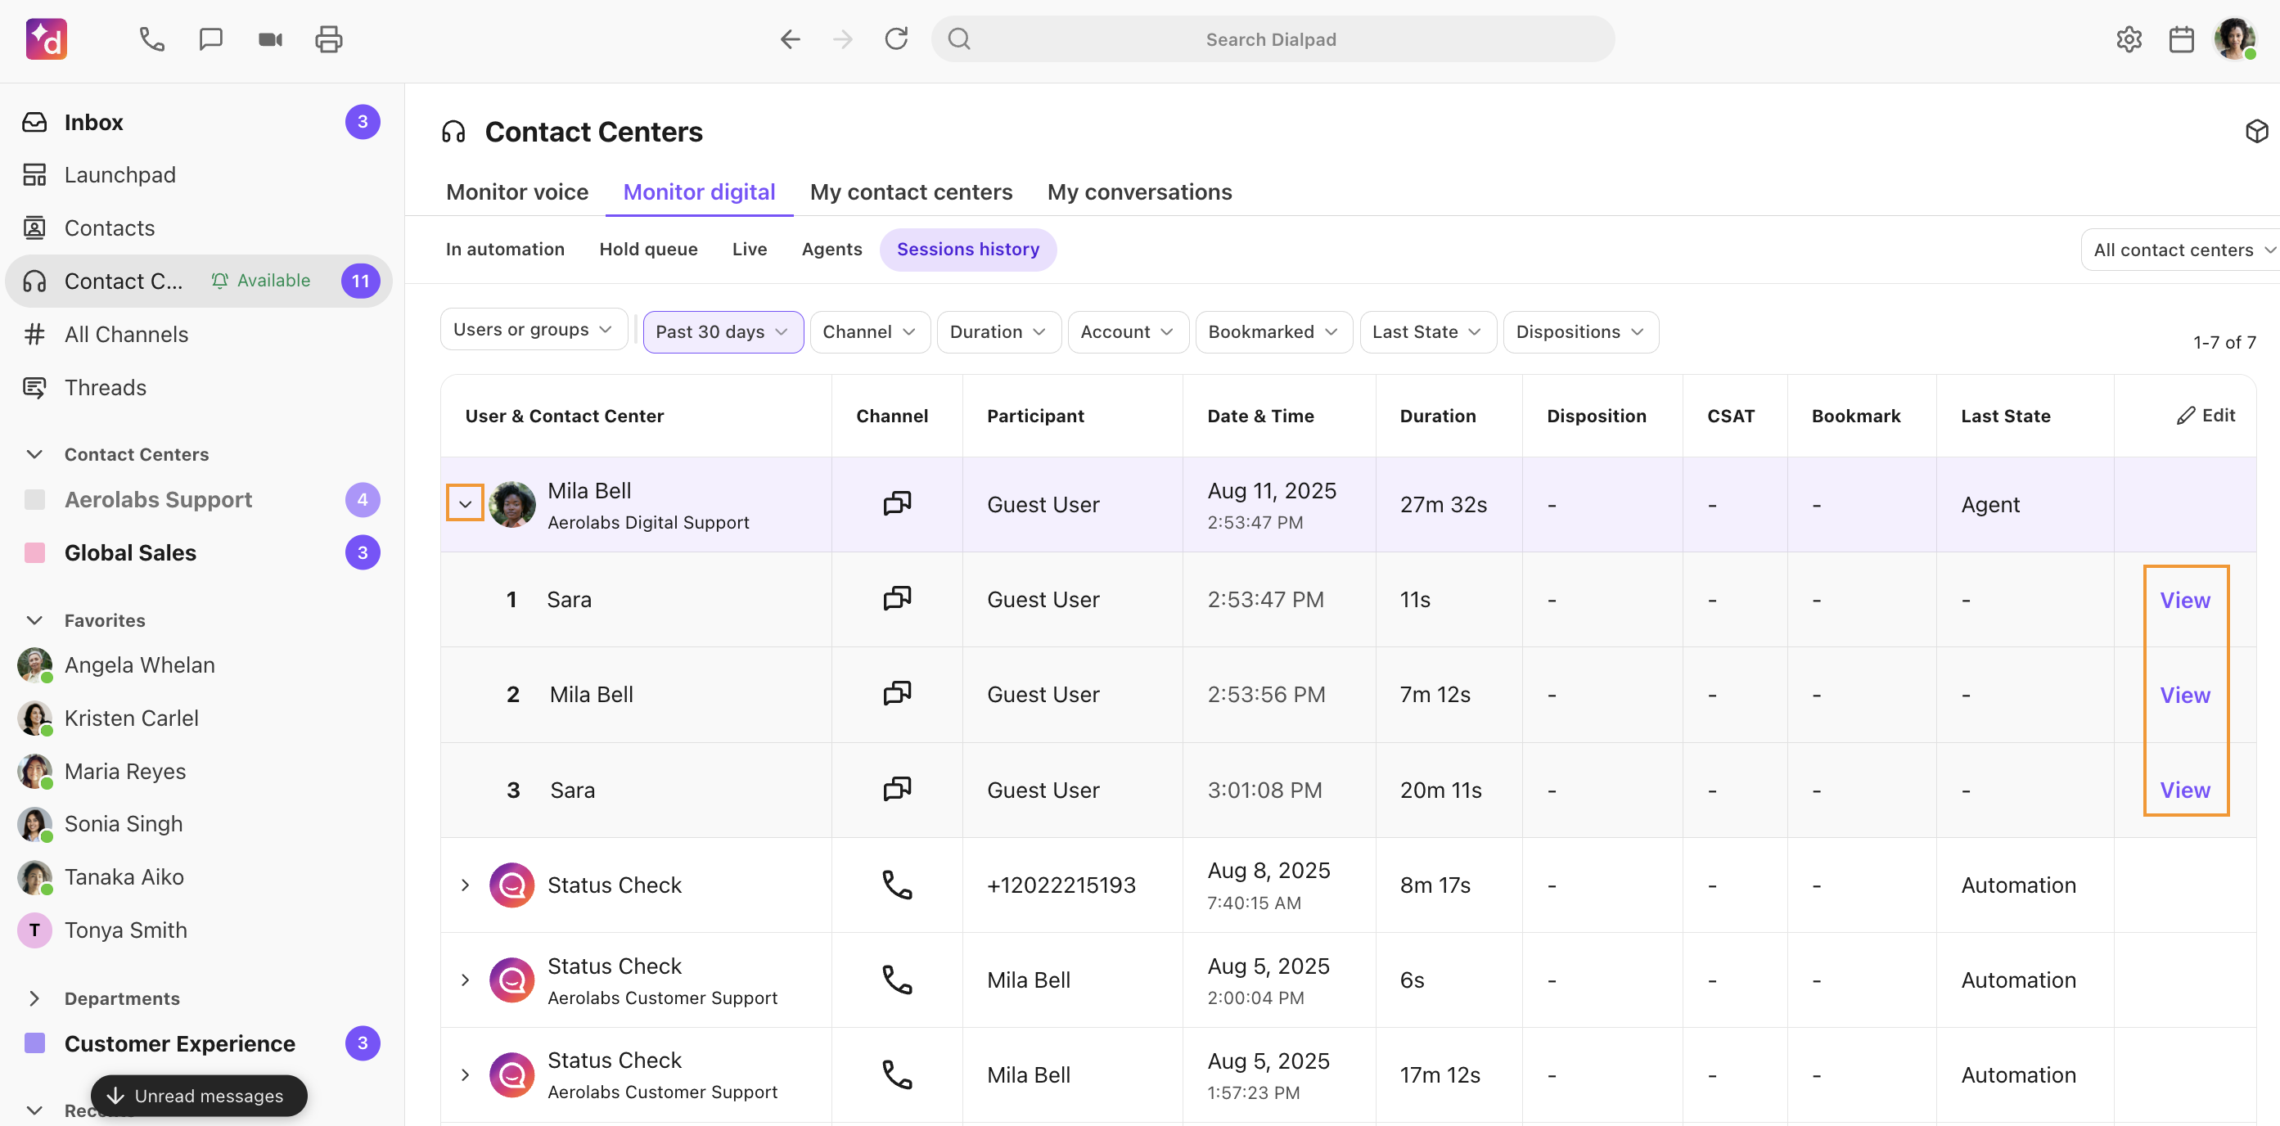Select the Sessions history sub-tab
The height and width of the screenshot is (1126, 2280).
tap(967, 250)
